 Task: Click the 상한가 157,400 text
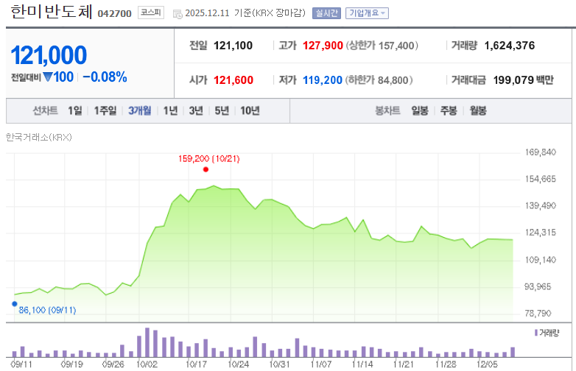(382, 46)
